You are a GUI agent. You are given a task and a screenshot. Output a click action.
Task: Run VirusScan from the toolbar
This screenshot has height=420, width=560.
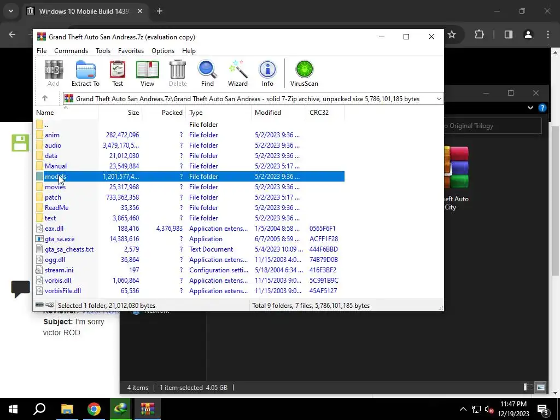pos(304,73)
